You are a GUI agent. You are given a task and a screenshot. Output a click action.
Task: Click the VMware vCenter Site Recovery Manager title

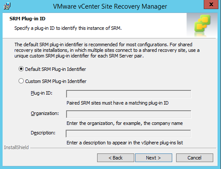110,6
